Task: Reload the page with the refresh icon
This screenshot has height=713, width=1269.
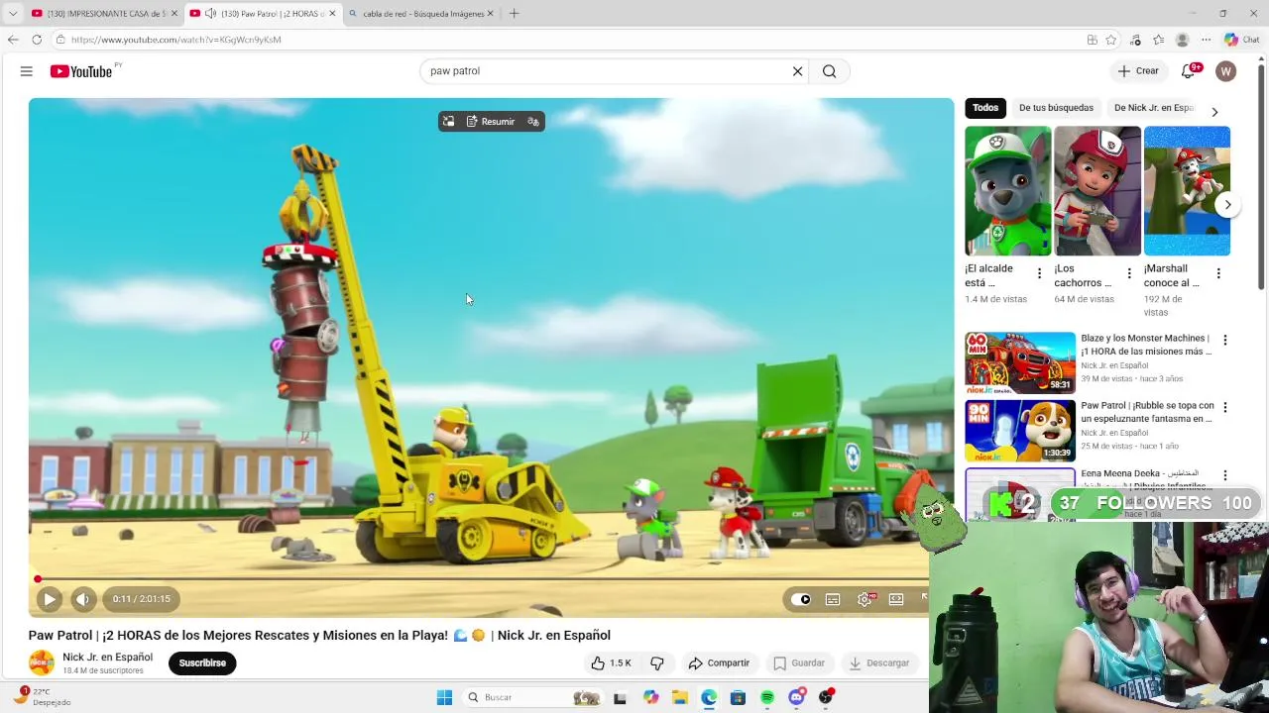Action: point(37,40)
